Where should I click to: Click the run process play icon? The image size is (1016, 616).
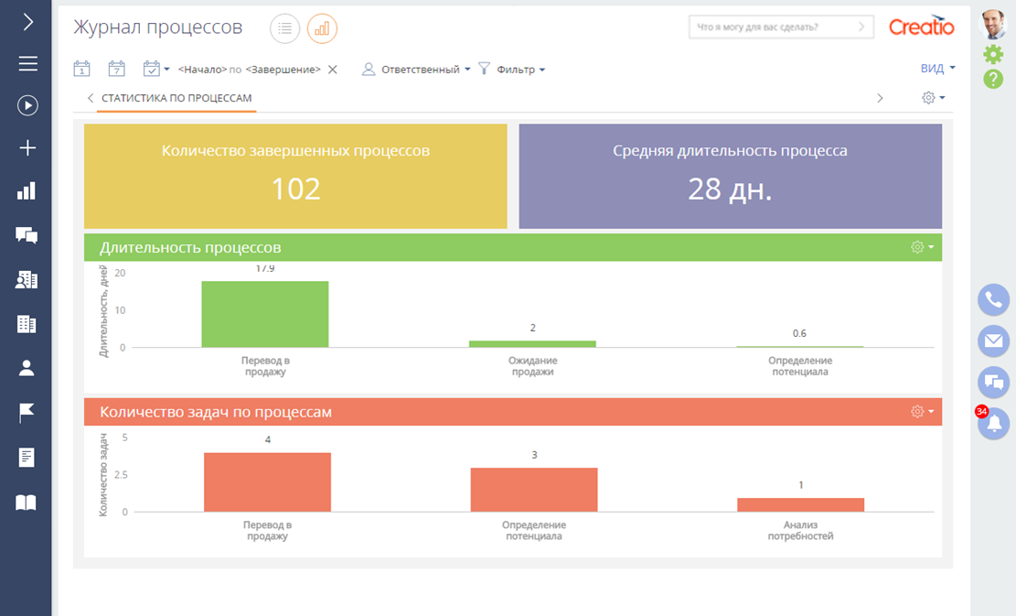coord(27,105)
